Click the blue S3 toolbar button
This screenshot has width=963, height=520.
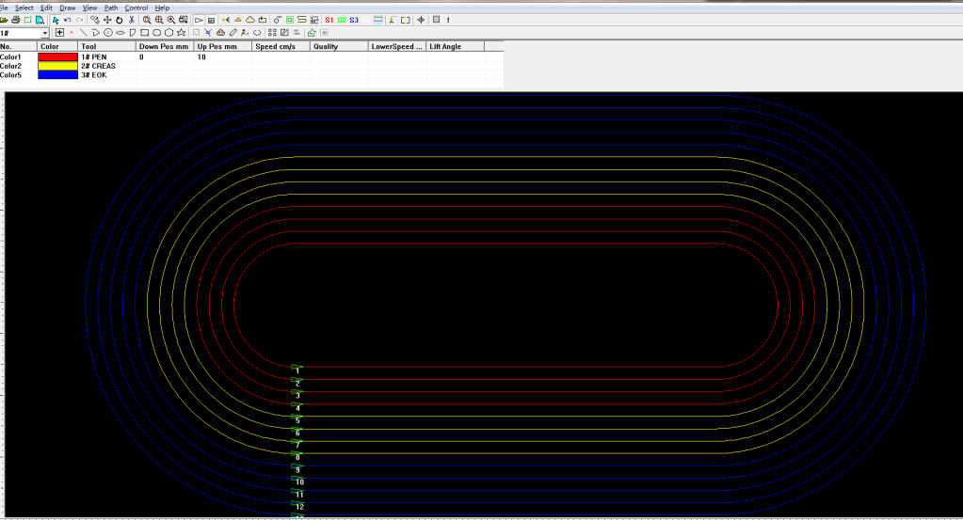(x=354, y=20)
